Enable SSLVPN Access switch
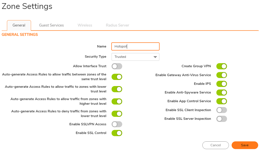This screenshot has height=152, width=259. coord(117,124)
